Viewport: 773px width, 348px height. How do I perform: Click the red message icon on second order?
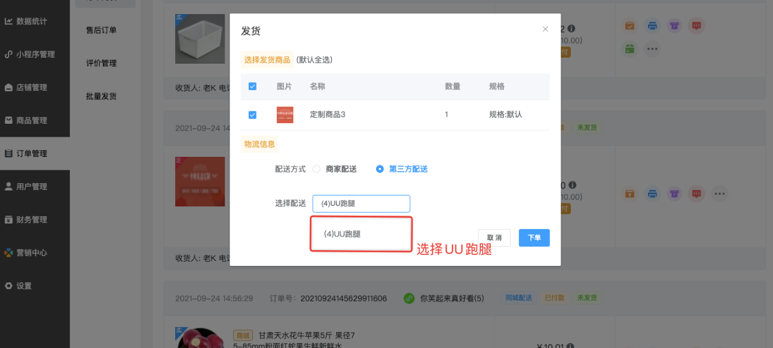(x=696, y=194)
